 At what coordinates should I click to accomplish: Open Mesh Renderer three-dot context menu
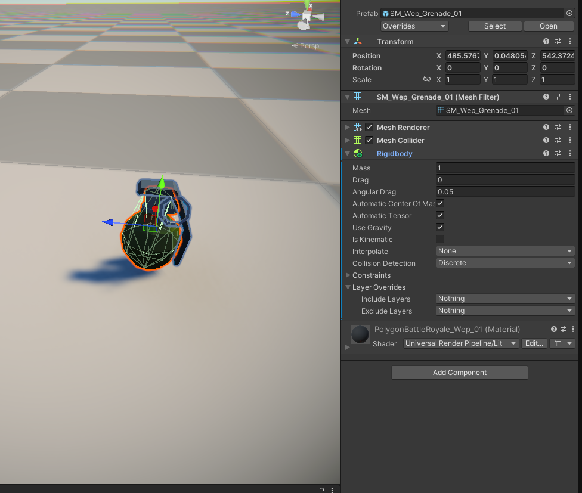tap(571, 128)
